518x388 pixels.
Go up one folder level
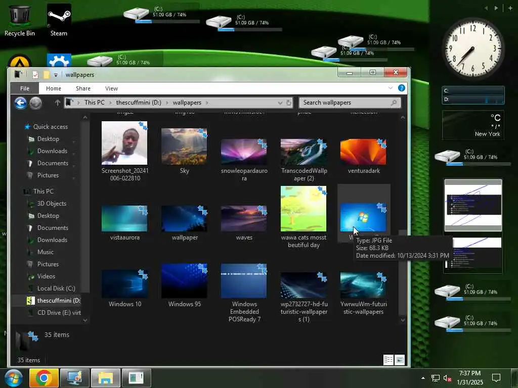tap(58, 103)
